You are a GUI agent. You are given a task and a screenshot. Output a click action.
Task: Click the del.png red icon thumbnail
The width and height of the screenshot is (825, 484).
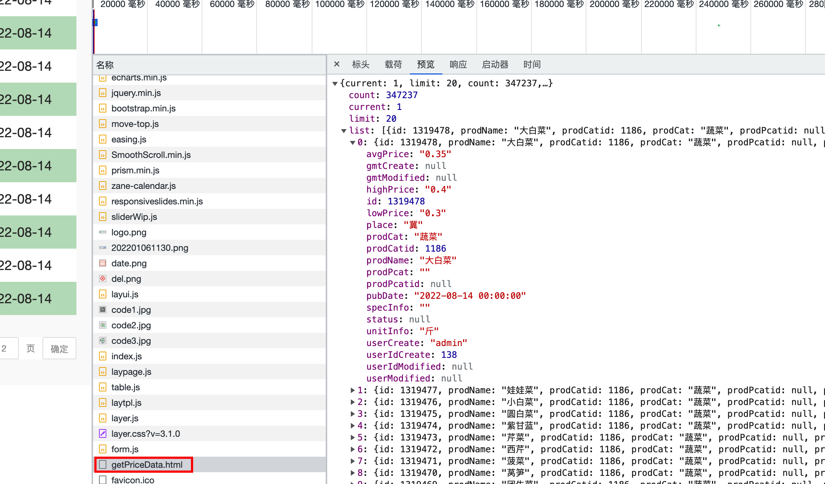click(103, 279)
